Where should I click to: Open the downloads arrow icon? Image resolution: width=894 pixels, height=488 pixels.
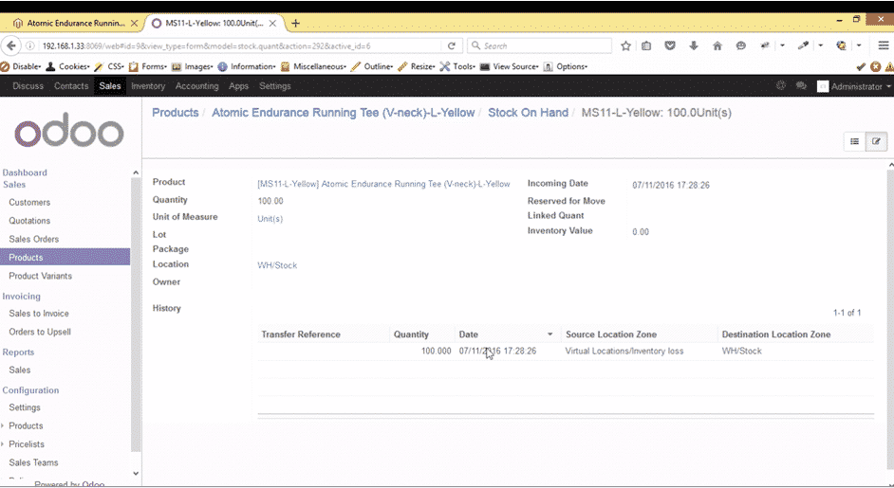tap(694, 45)
